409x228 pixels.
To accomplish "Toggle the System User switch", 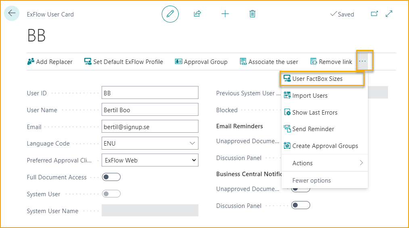I will (111, 194).
